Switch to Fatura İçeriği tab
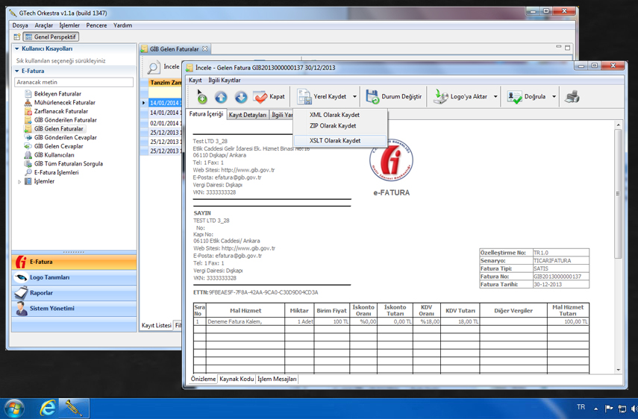This screenshot has width=638, height=419. [x=206, y=115]
